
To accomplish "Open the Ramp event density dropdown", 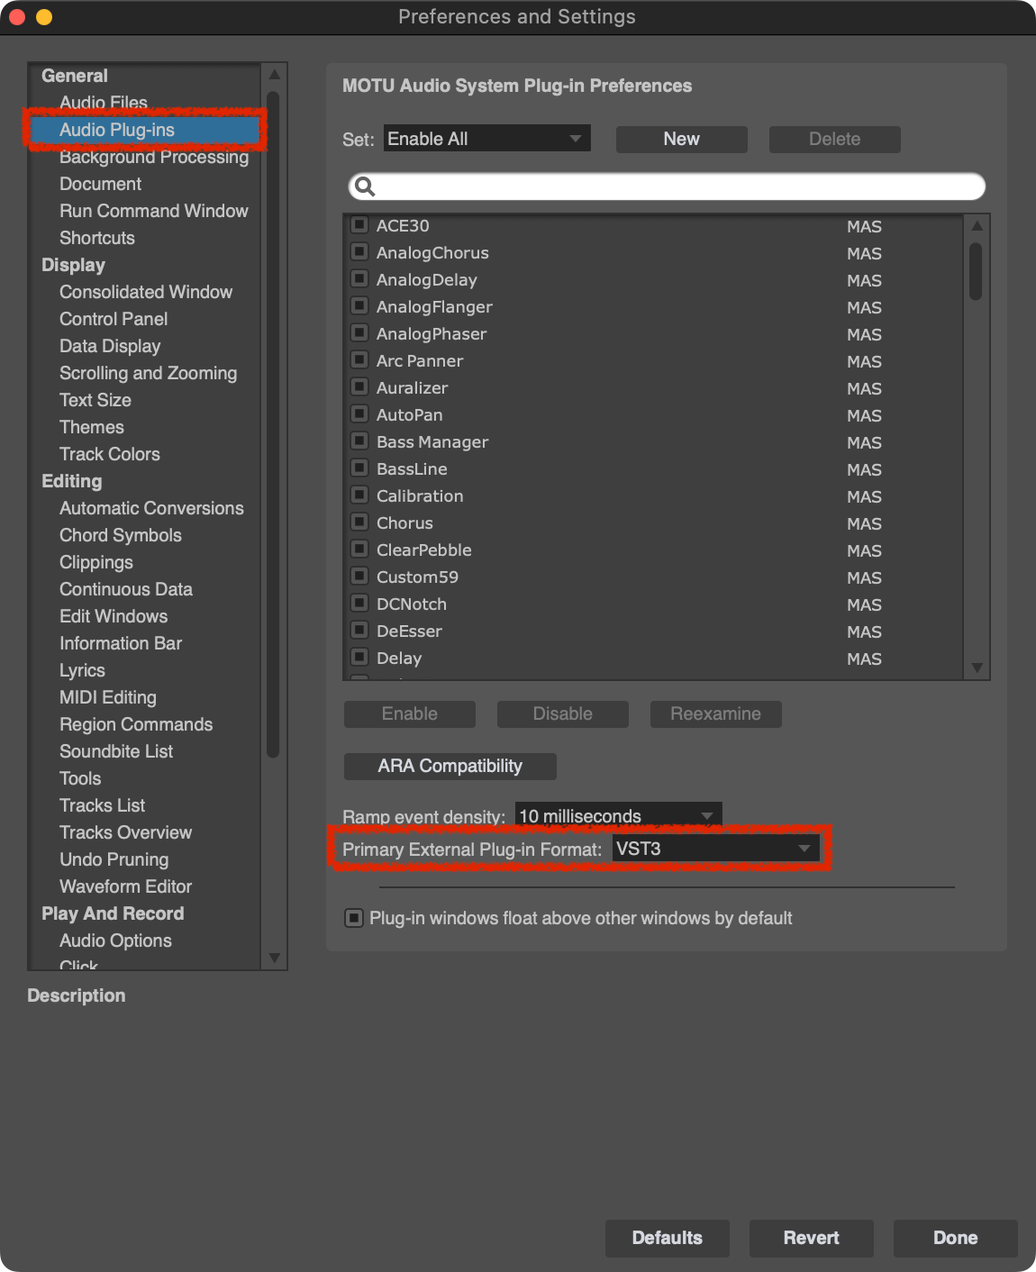I will pos(618,816).
